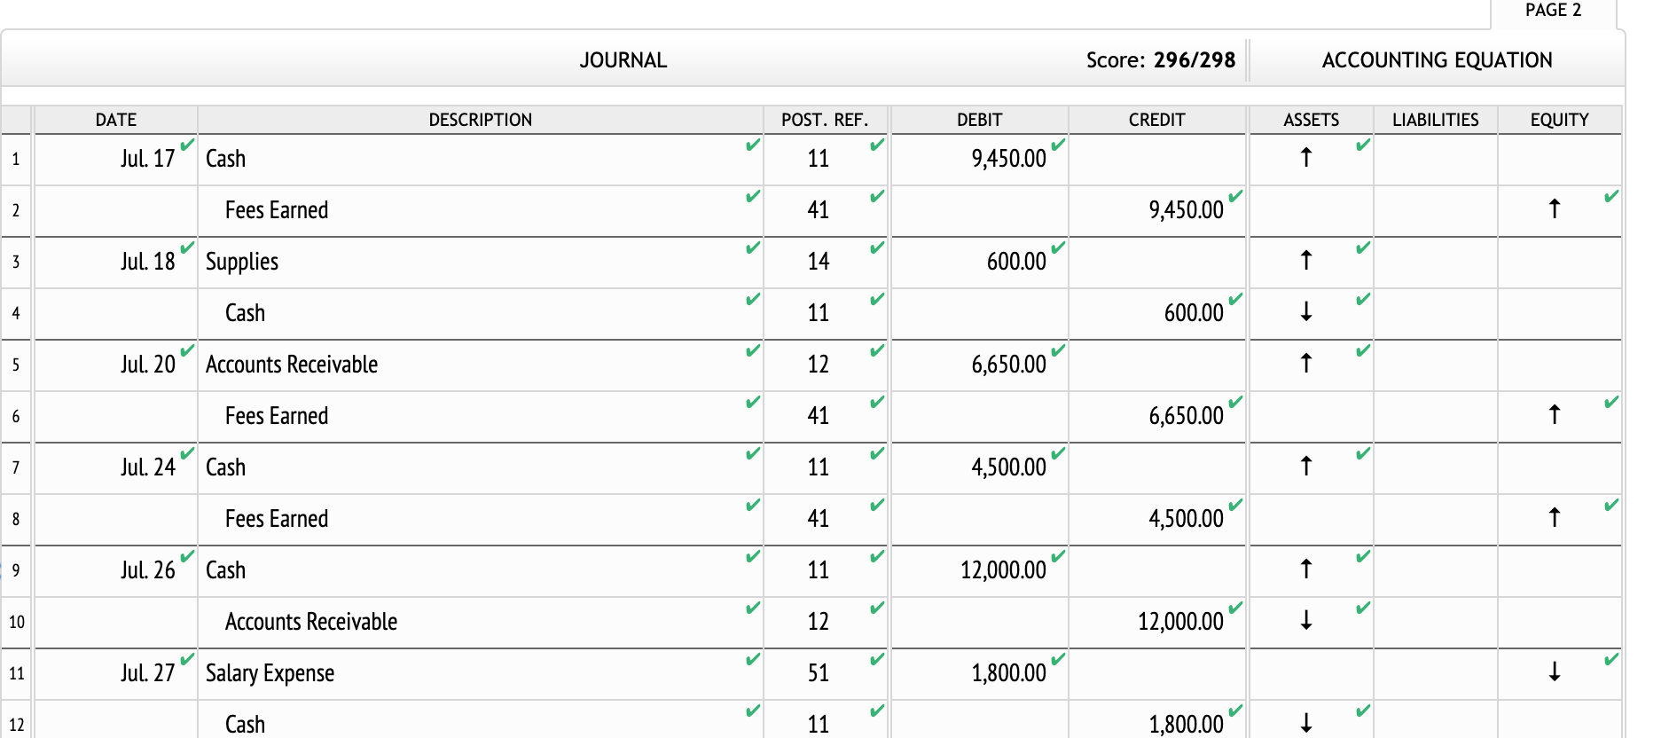Image resolution: width=1669 pixels, height=738 pixels.
Task: Click the line number 10 cell
Action: point(17,622)
